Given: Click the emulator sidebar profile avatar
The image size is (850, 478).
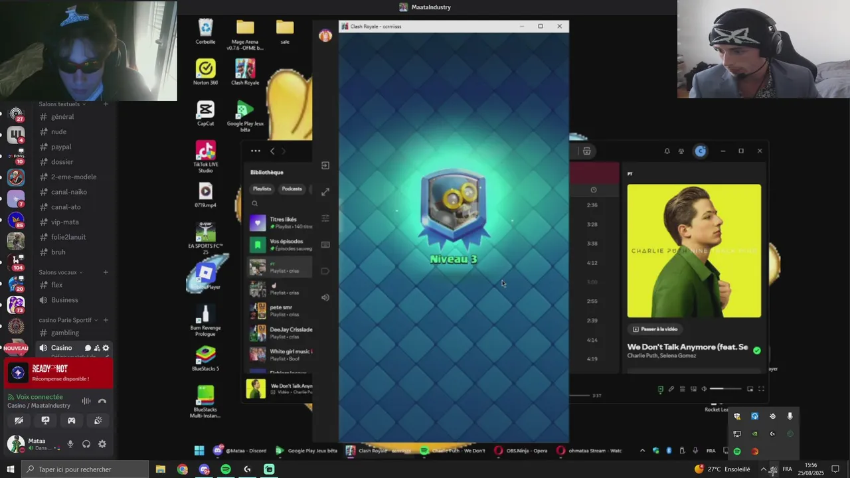Looking at the screenshot, I should tap(325, 36).
